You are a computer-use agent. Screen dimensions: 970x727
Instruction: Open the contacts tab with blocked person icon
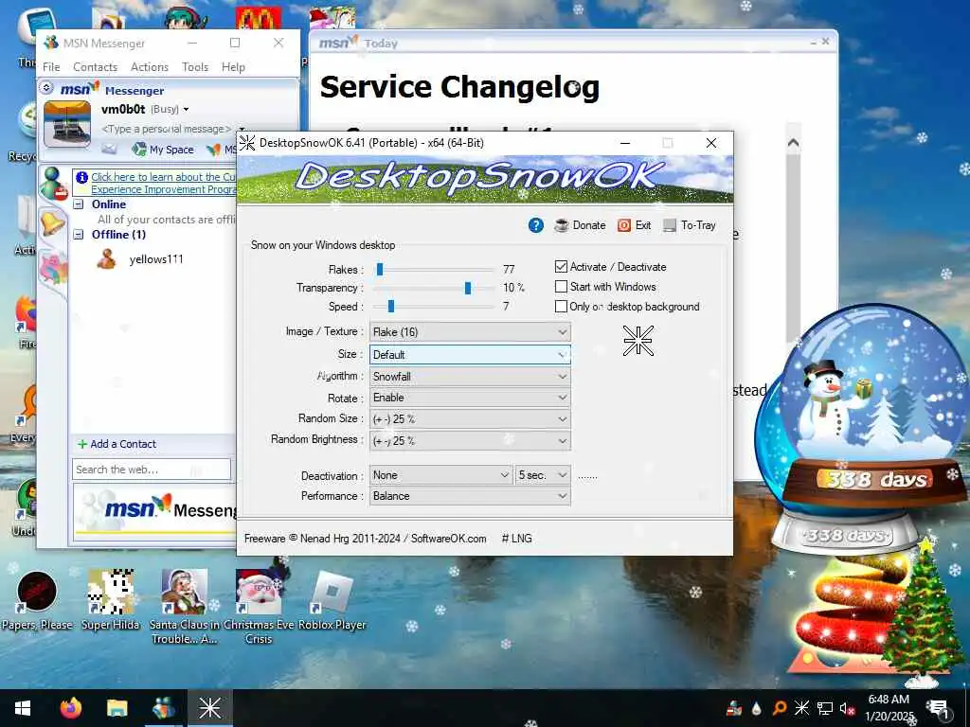[54, 183]
